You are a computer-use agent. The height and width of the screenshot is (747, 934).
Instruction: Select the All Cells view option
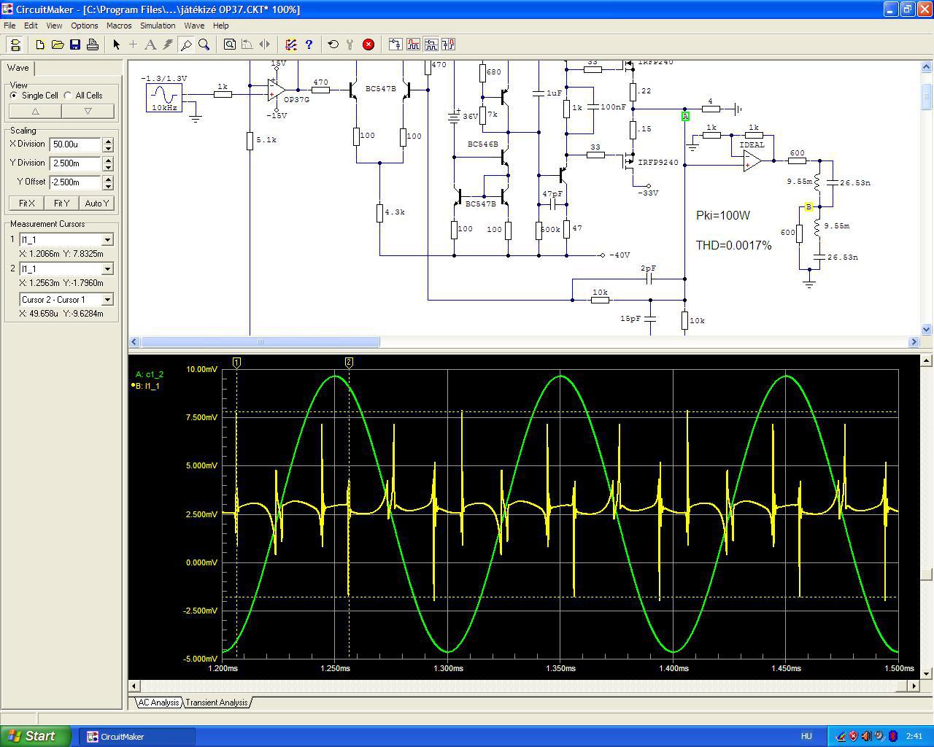pos(68,96)
